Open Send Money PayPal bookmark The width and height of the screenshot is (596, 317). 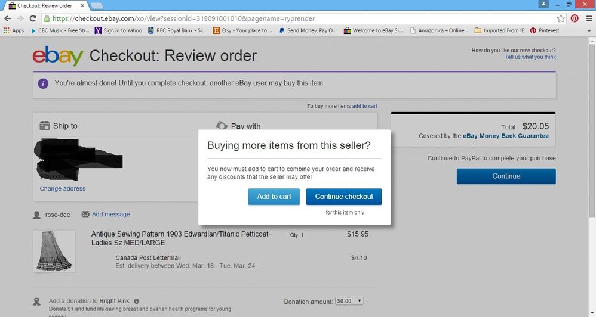tap(308, 30)
